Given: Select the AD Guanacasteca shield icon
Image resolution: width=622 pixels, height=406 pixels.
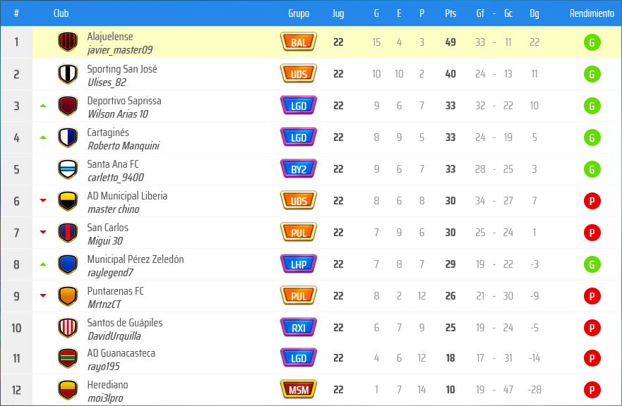Looking at the screenshot, I should pos(67,358).
